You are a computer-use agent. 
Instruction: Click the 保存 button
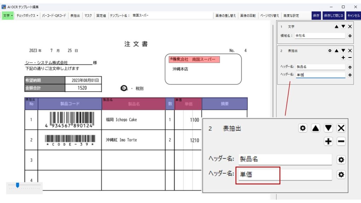(x=316, y=16)
